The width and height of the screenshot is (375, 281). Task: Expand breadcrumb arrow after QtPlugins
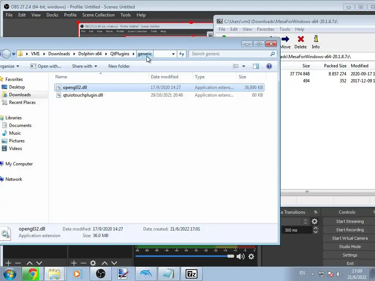pos(133,54)
